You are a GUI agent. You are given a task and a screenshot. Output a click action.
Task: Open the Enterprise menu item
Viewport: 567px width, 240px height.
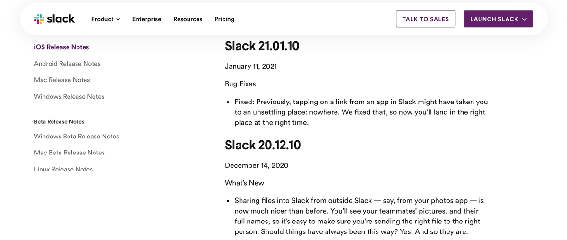coord(146,19)
